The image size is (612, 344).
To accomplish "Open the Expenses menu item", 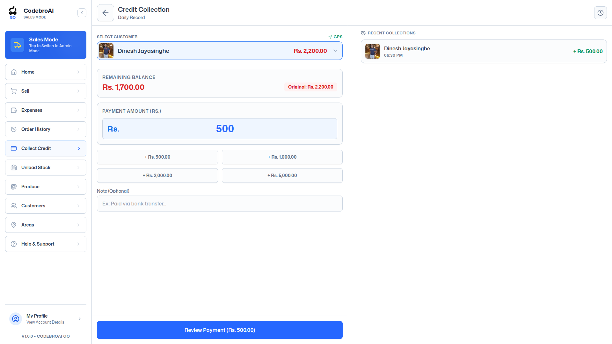I will tap(46, 110).
